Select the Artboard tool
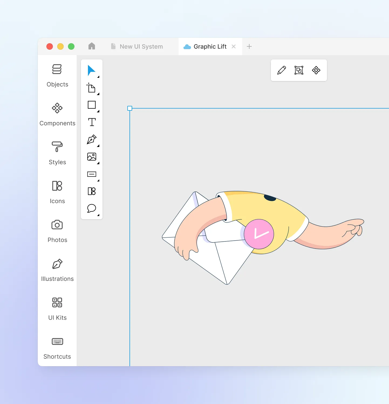This screenshot has width=389, height=404. coord(91,88)
